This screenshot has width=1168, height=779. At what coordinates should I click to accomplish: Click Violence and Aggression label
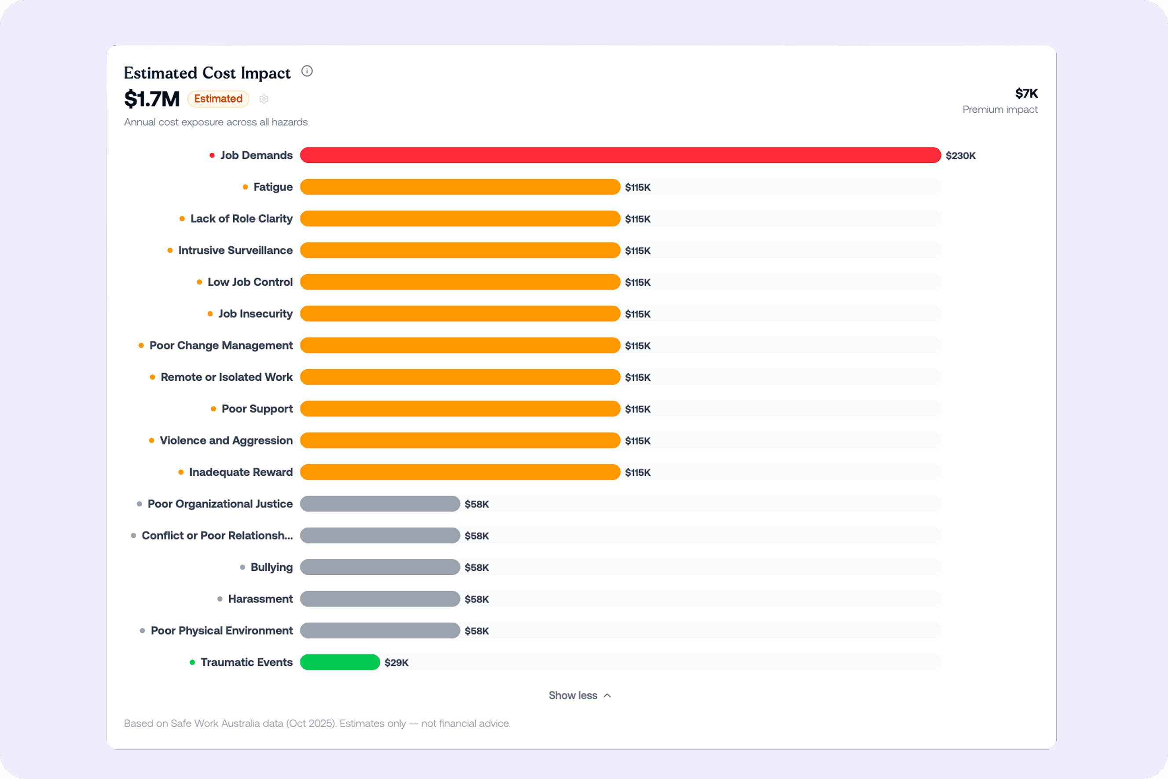tap(226, 441)
